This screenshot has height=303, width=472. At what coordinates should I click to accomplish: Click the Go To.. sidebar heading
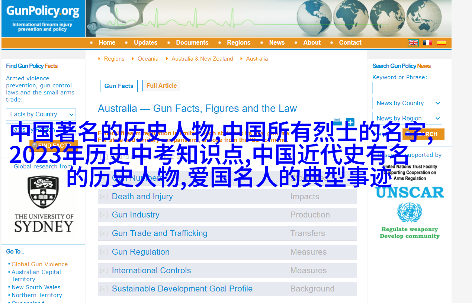15,252
